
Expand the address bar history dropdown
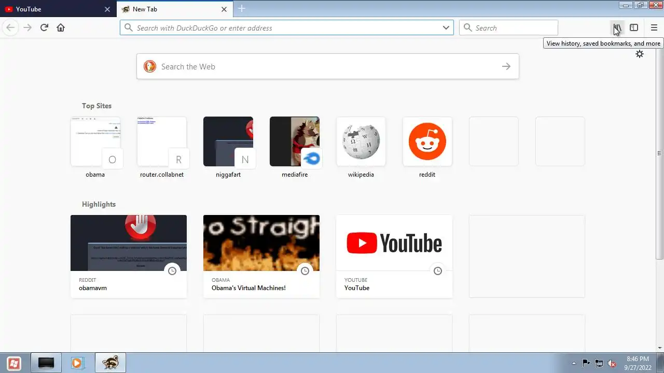click(x=446, y=27)
